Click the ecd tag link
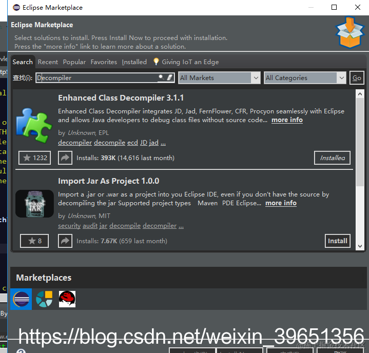Viewport: 369px width, 353px height. (x=132, y=142)
